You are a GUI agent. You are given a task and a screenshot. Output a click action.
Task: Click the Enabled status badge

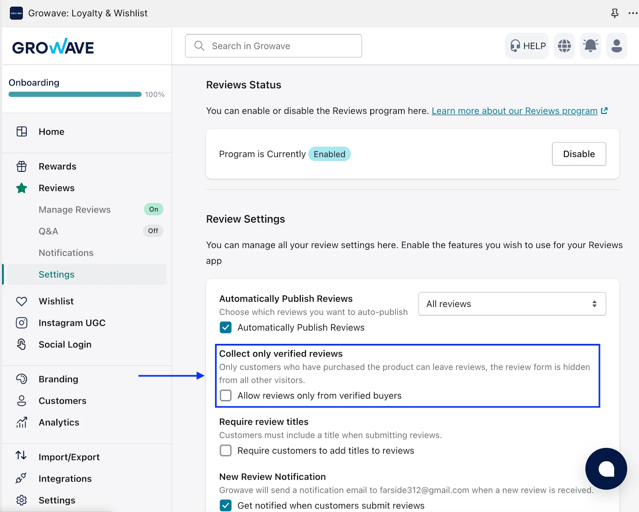click(x=329, y=154)
